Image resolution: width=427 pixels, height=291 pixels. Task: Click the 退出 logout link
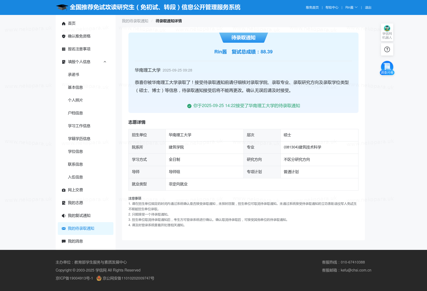tap(368, 7)
